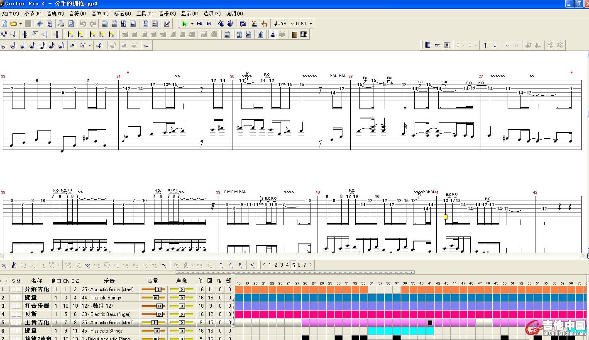Open the 4/4 time signature tool
This screenshot has width=589, height=340.
tap(13, 34)
